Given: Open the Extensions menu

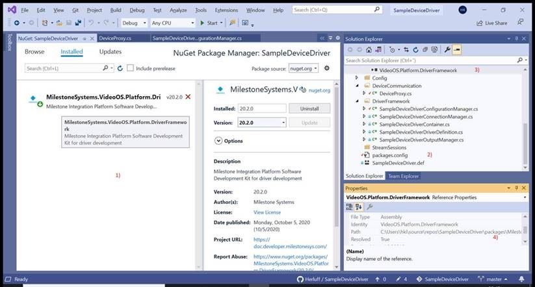Looking at the screenshot, I should [x=227, y=10].
